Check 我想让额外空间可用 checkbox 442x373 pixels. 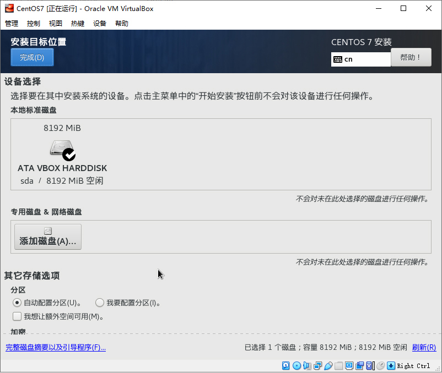pyautogui.click(x=17, y=316)
